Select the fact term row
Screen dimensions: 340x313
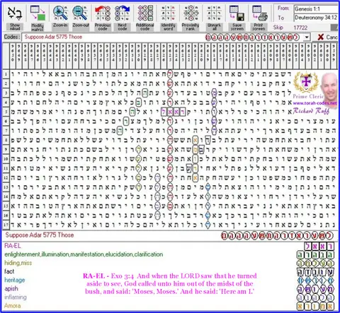click(9, 271)
